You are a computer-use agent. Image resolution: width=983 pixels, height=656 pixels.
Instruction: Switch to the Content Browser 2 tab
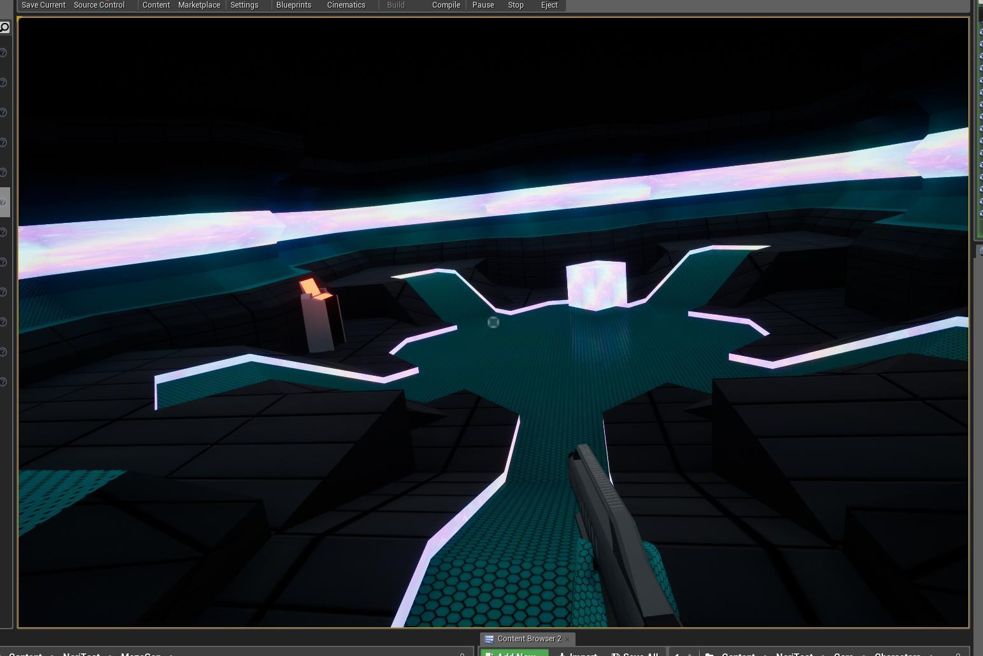(528, 639)
